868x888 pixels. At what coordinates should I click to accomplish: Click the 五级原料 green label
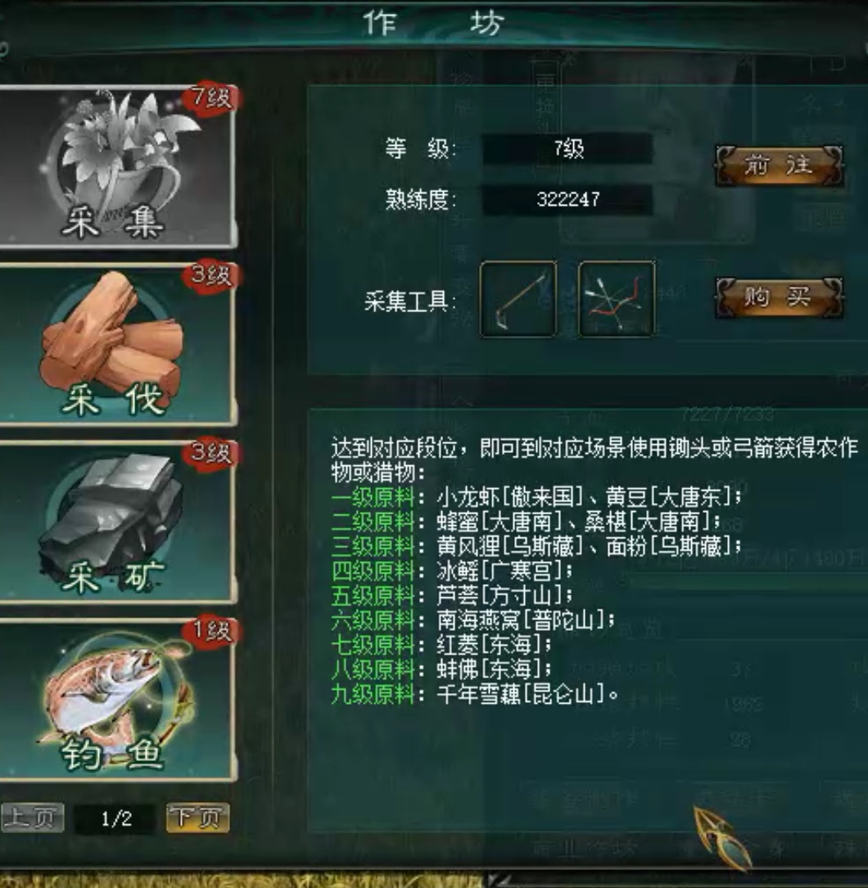click(x=373, y=596)
